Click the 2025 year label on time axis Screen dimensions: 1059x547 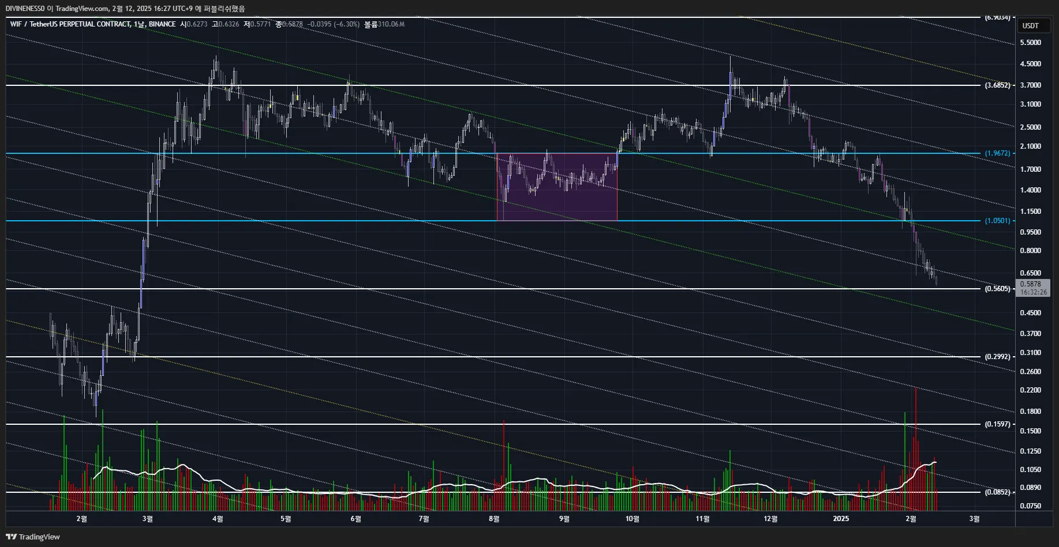tap(841, 519)
